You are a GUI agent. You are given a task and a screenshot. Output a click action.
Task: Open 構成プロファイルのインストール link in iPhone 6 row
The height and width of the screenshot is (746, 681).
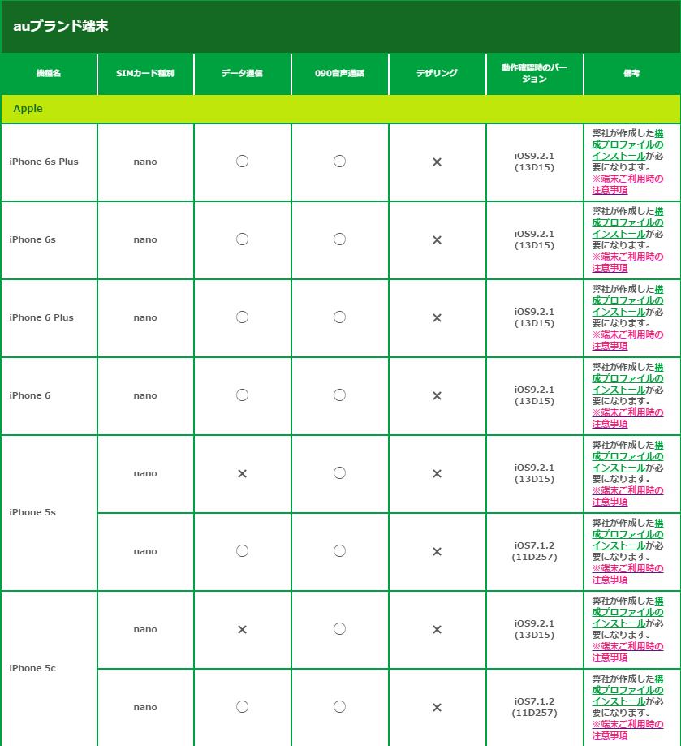click(627, 379)
